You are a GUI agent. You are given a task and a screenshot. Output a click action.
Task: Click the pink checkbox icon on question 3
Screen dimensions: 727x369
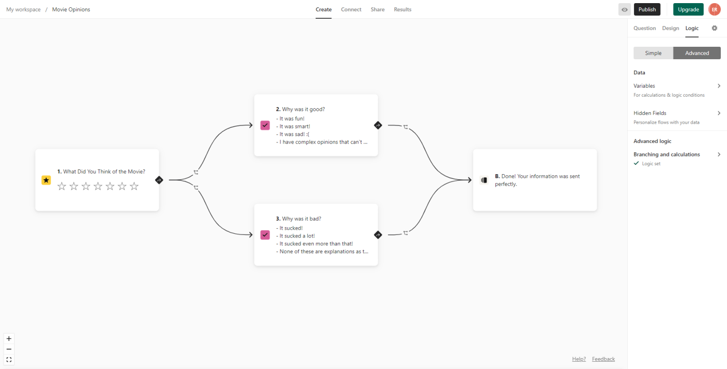pyautogui.click(x=265, y=235)
